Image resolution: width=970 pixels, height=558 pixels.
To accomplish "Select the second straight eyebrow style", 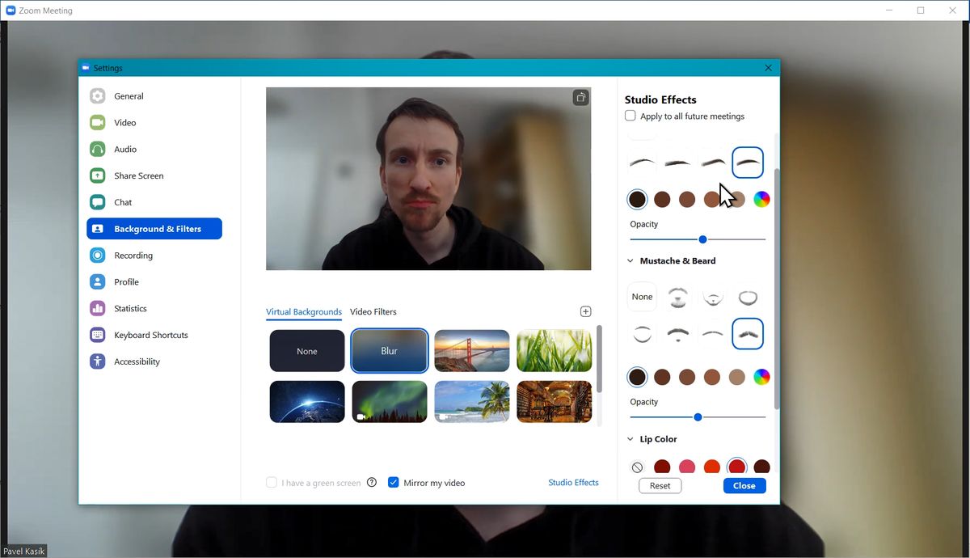I will [x=677, y=163].
